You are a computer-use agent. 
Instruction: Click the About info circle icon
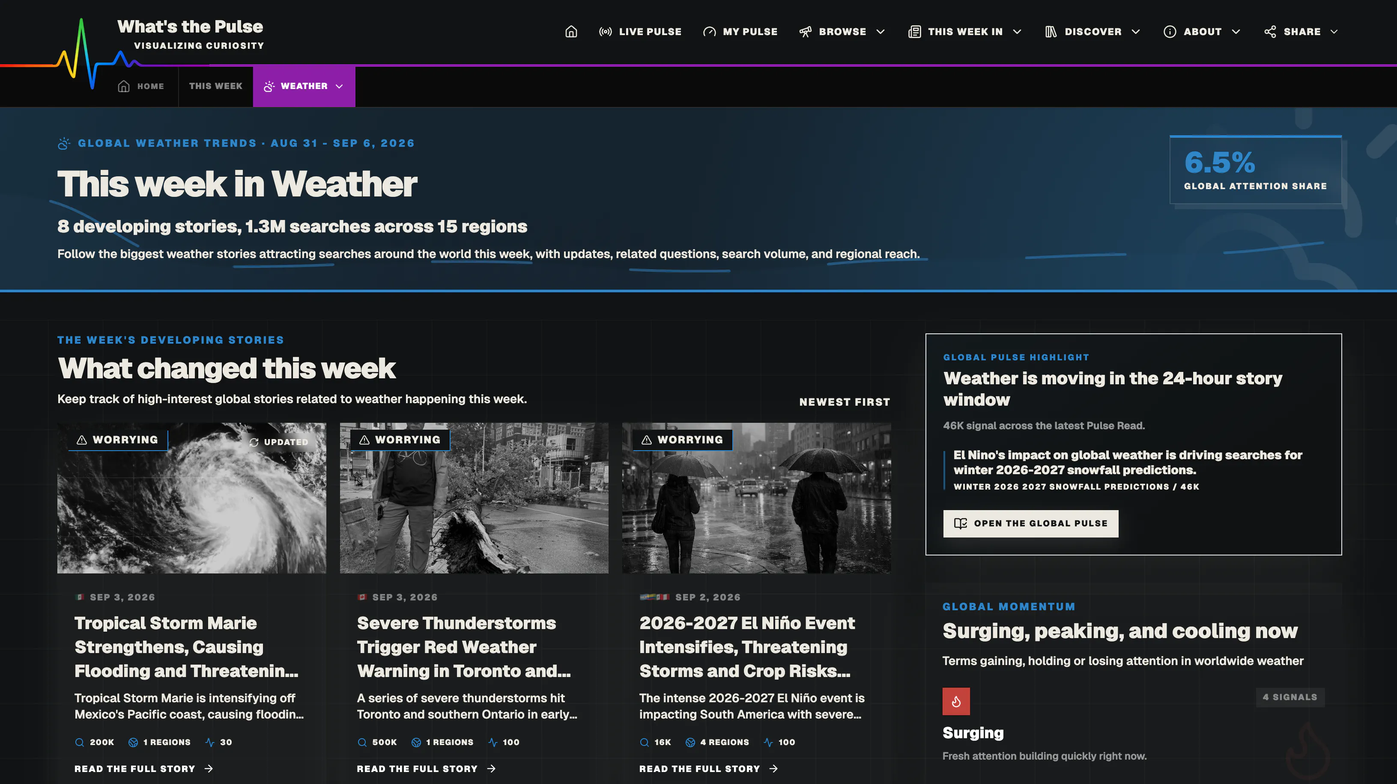coord(1170,31)
